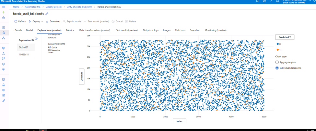316x131 pixels.
Task: Open Datastores cylinder icon in sidebar
Action: pos(4,90)
